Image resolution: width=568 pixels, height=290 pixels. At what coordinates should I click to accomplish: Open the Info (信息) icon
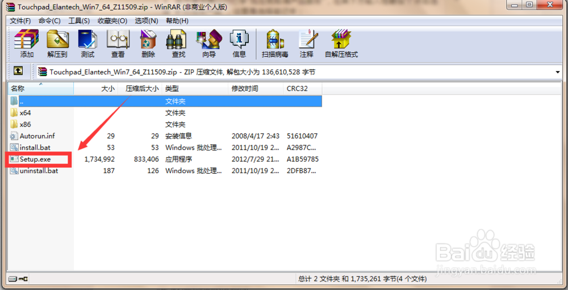coord(239,40)
